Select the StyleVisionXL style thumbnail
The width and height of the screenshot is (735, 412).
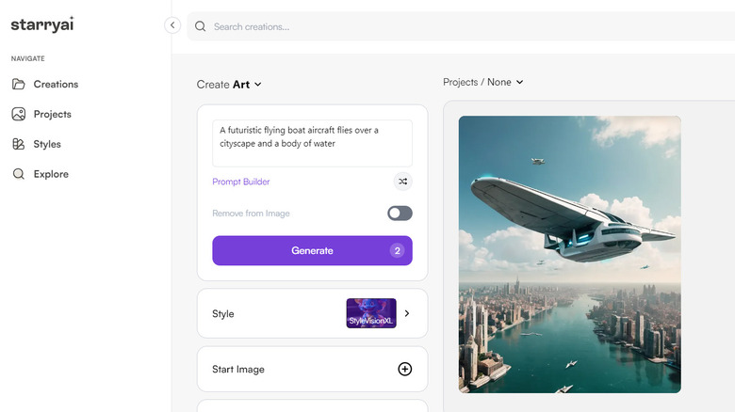pyautogui.click(x=370, y=313)
